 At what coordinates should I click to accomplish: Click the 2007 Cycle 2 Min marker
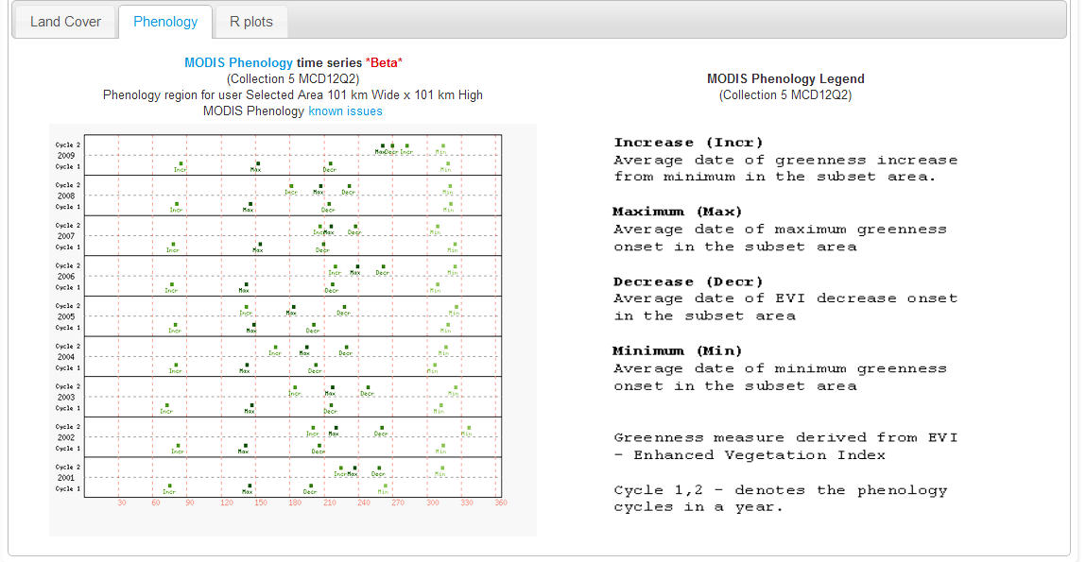[x=436, y=227]
